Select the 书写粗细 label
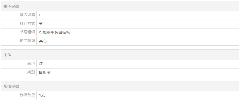240x101 pixels. (27, 32)
